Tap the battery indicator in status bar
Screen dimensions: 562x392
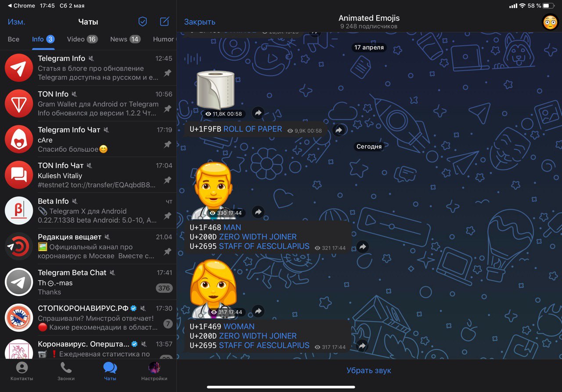[549, 6]
